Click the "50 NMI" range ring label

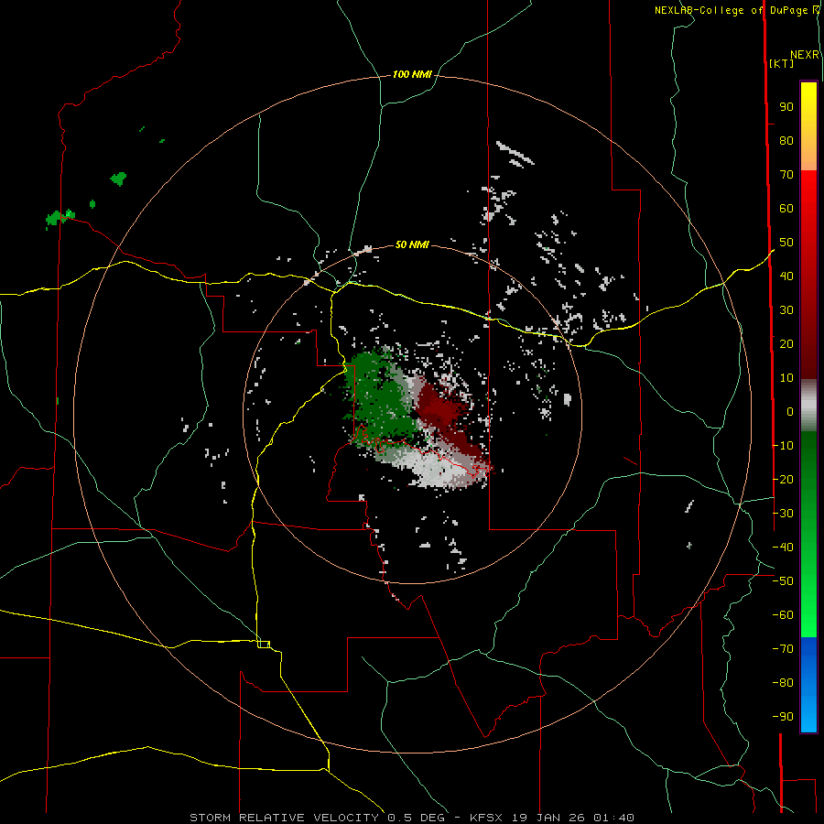pos(412,244)
